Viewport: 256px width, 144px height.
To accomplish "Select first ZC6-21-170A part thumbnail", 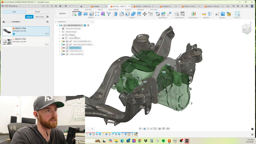I will click(7, 31).
